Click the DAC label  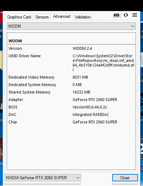[x=12, y=115]
